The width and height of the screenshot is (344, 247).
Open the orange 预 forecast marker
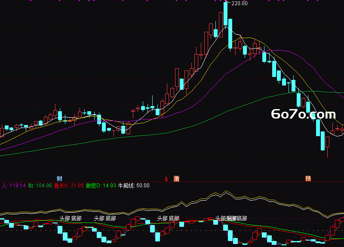[x=308, y=178]
